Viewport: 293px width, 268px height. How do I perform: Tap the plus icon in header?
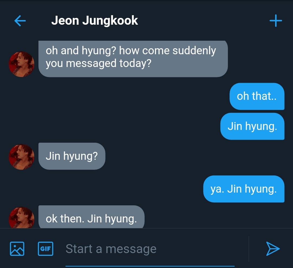[276, 21]
